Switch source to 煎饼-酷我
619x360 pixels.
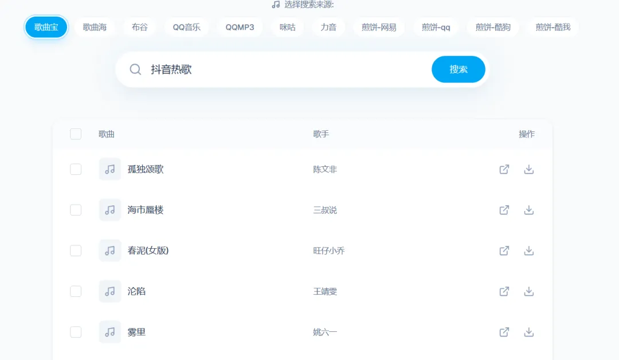[x=553, y=28]
